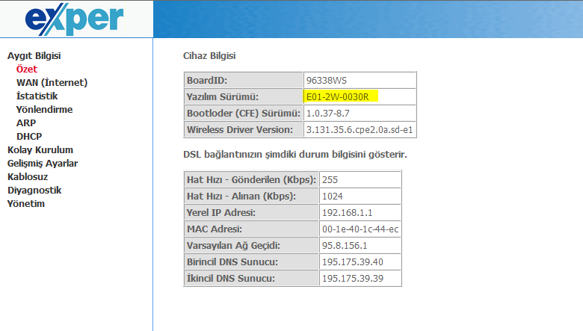Click Birincil DNS Sunucu label

(x=232, y=262)
